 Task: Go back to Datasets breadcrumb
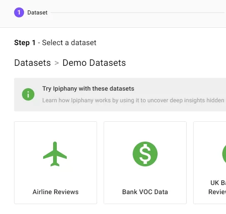click(32, 63)
